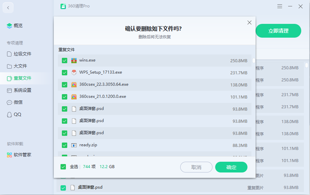
Task: Go back using the left arrow button
Action: point(8,8)
